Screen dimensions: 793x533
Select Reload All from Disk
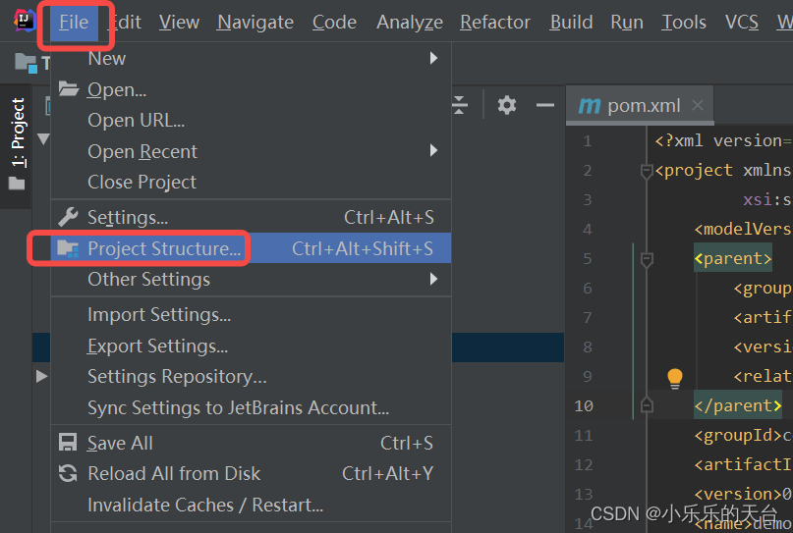click(x=251, y=474)
